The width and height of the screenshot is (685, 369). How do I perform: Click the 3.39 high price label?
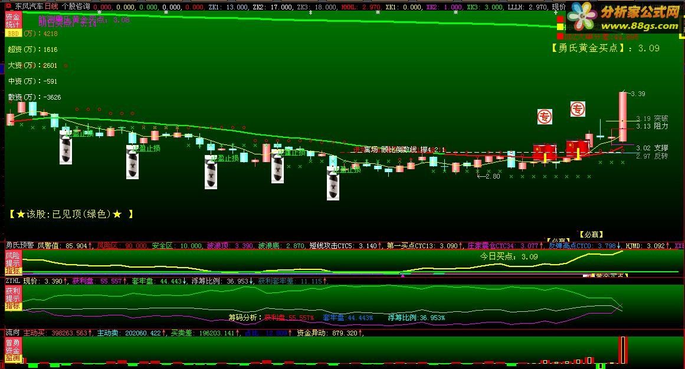point(638,94)
